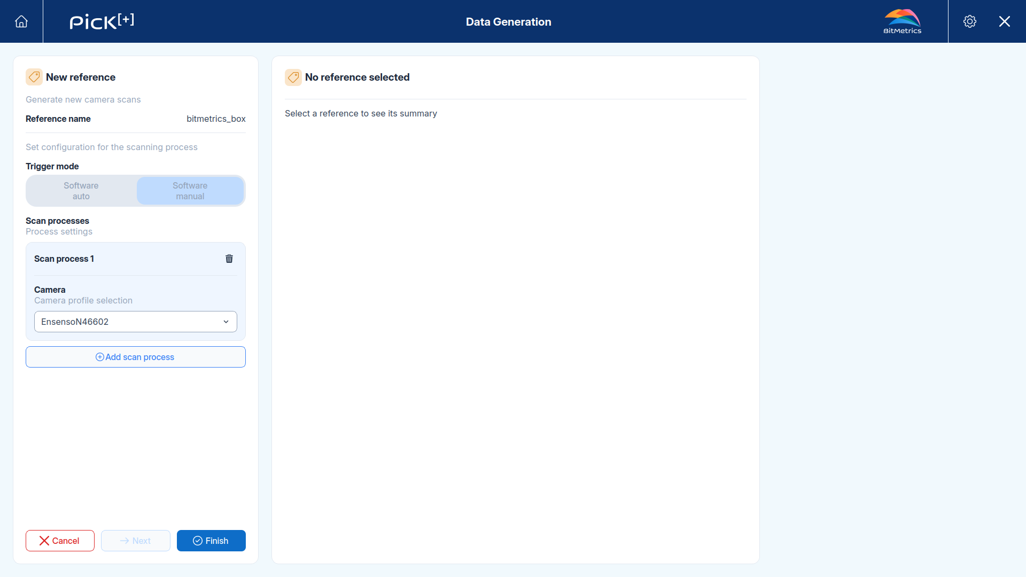
Task: Open settings via the gear icon
Action: pos(970,21)
